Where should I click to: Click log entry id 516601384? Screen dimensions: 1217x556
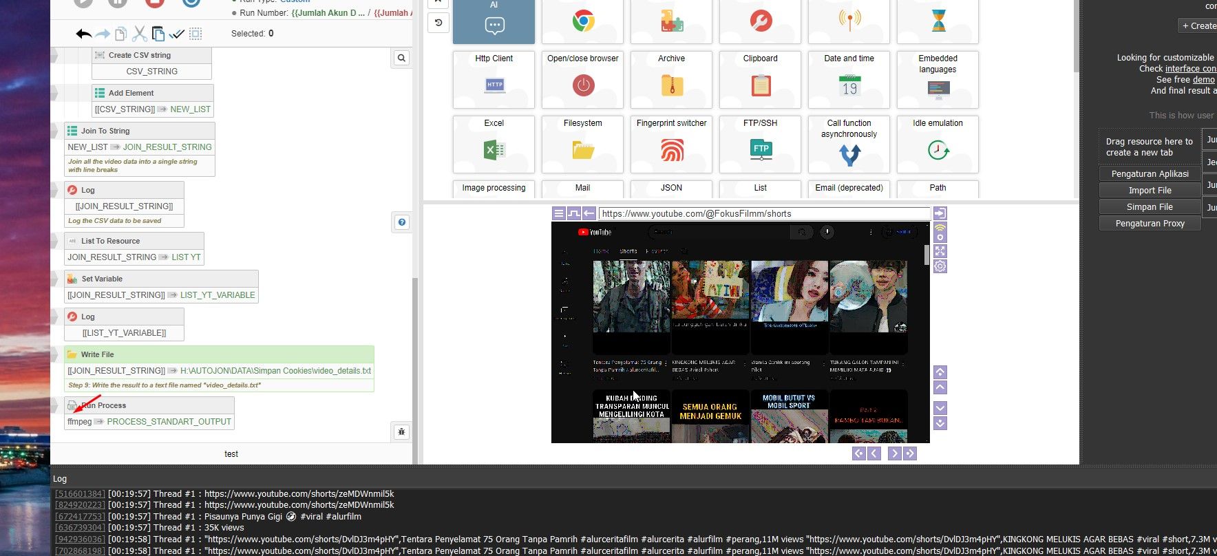pyautogui.click(x=81, y=494)
